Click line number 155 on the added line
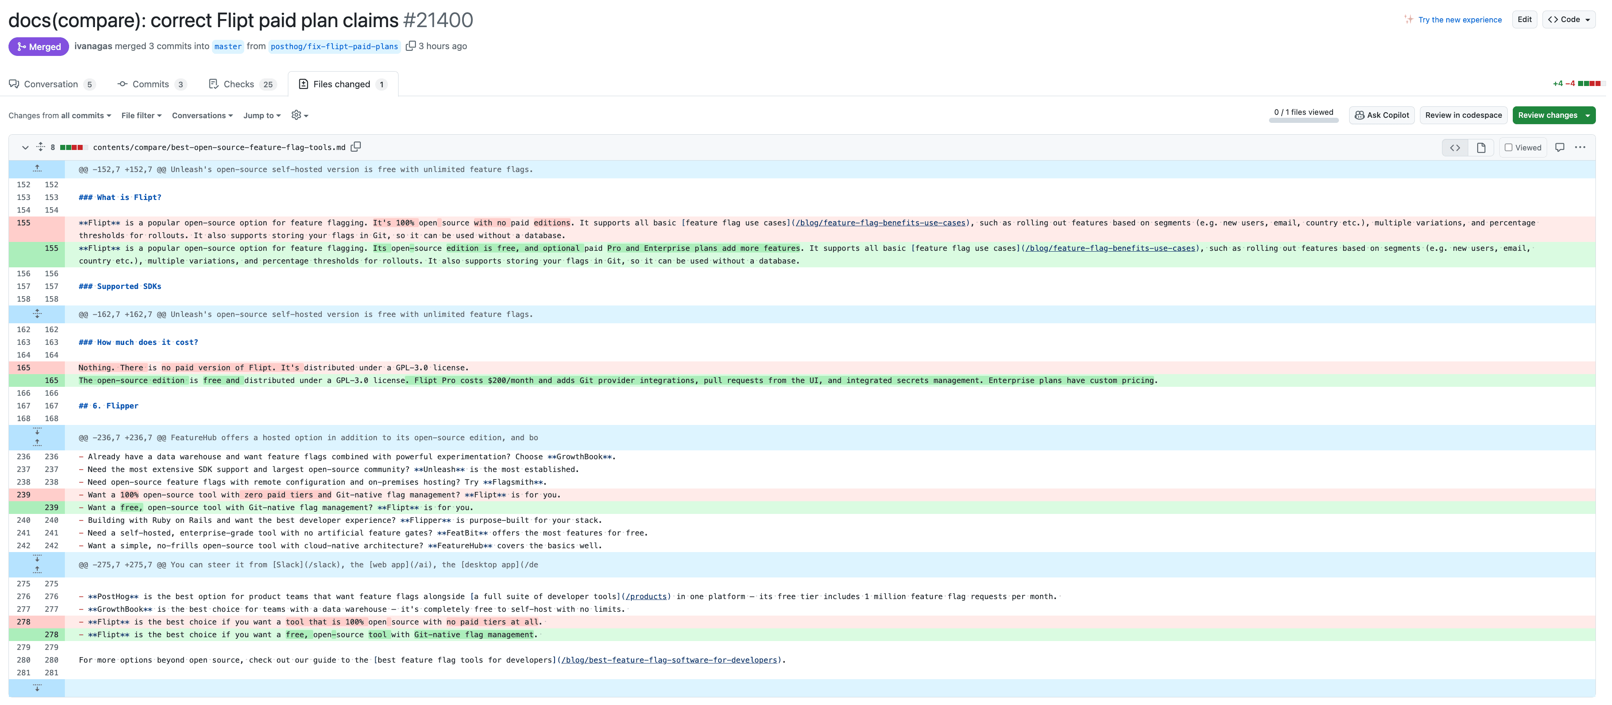Viewport: 1612px width, 705px height. [x=51, y=248]
